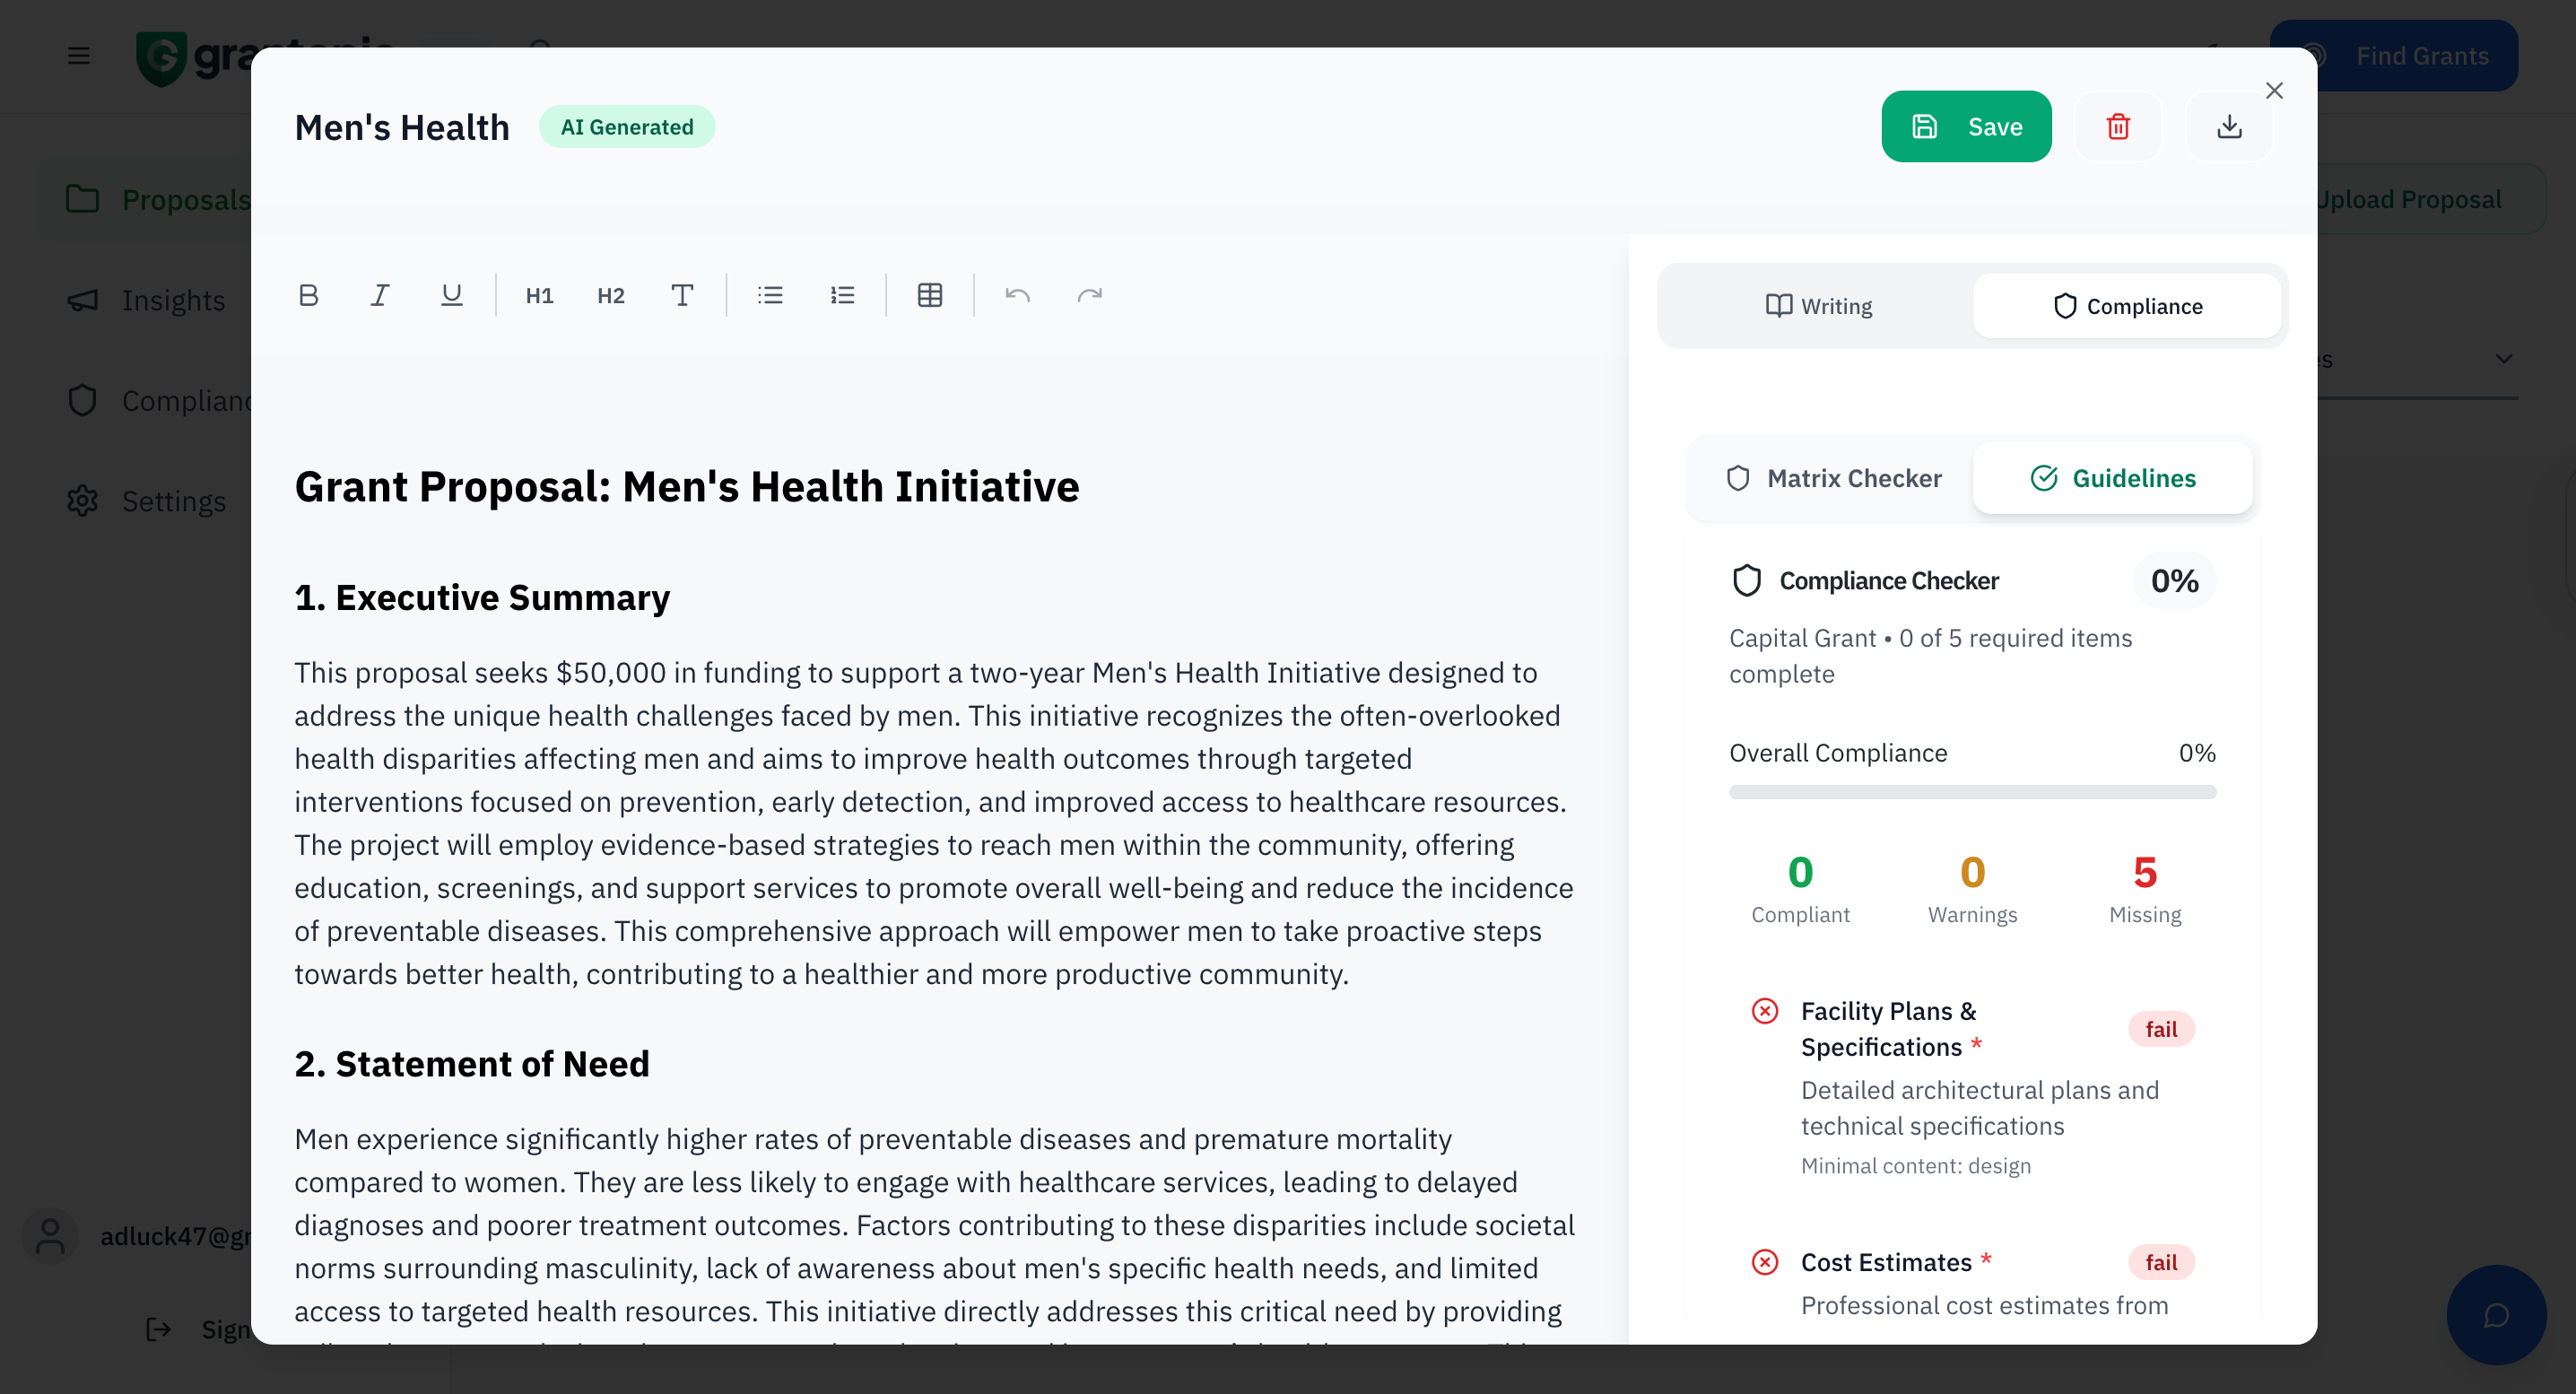Click the failed icon beside Facility Plans
Screen dimensions: 2576x1394
[1765, 1011]
